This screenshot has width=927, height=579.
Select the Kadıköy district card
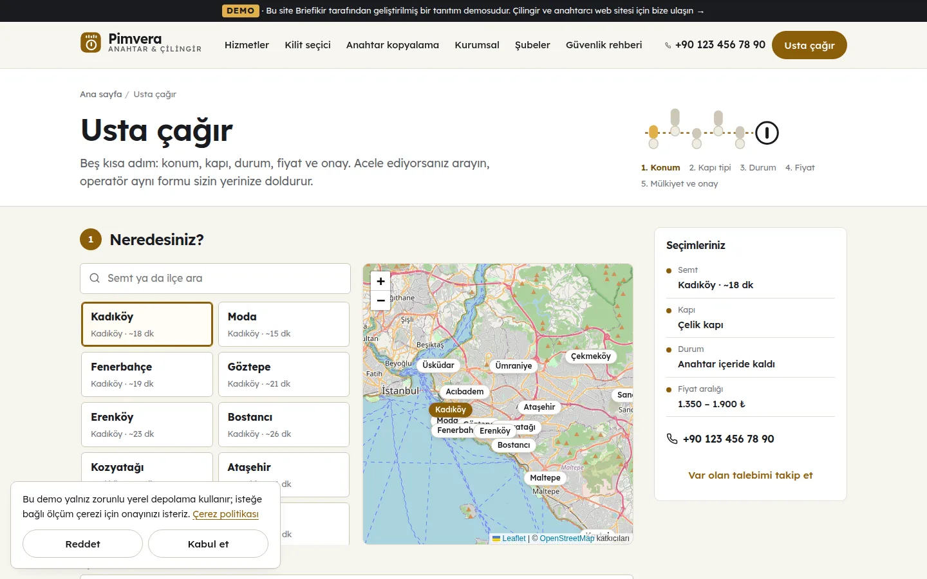147,324
